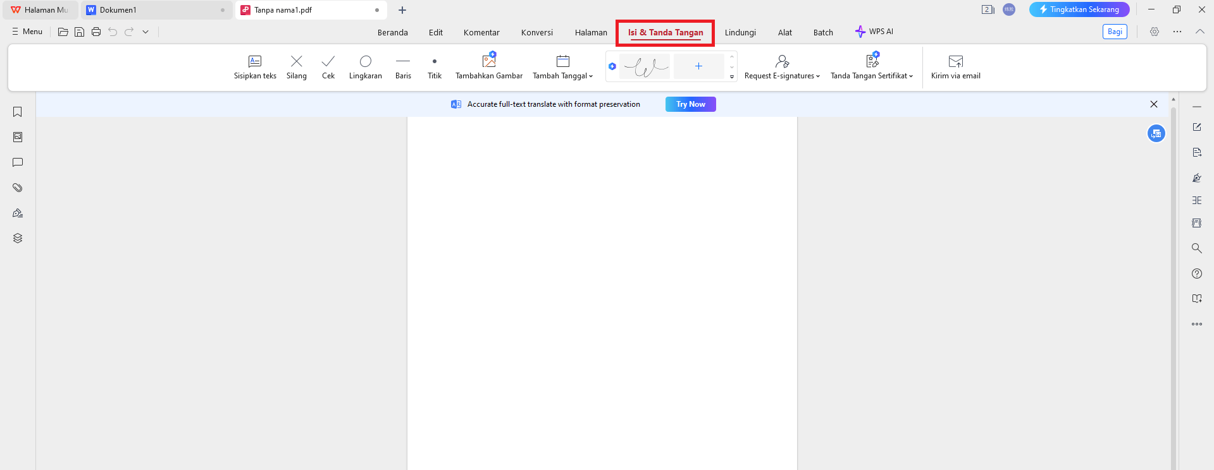The width and height of the screenshot is (1214, 470).
Task: Open the help question mark icon
Action: coord(1197,274)
